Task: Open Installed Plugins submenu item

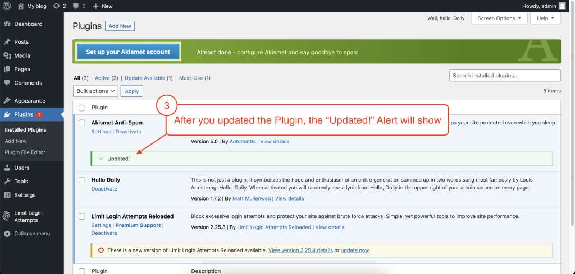Action: pyautogui.click(x=25, y=130)
